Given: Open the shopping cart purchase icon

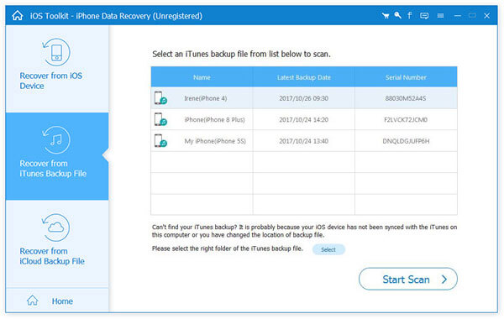Looking at the screenshot, I should click(x=386, y=15).
